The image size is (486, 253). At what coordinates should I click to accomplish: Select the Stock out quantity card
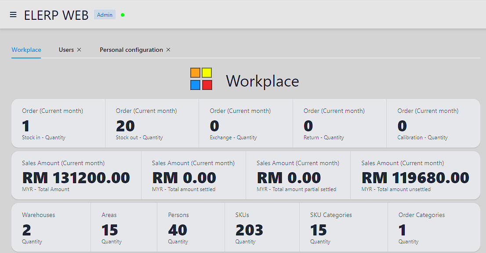pos(152,123)
